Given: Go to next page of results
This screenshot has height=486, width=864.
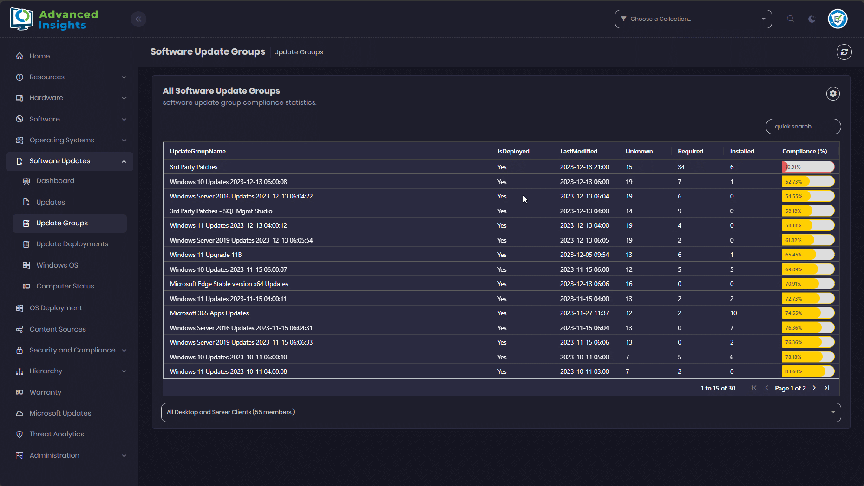Looking at the screenshot, I should point(814,388).
